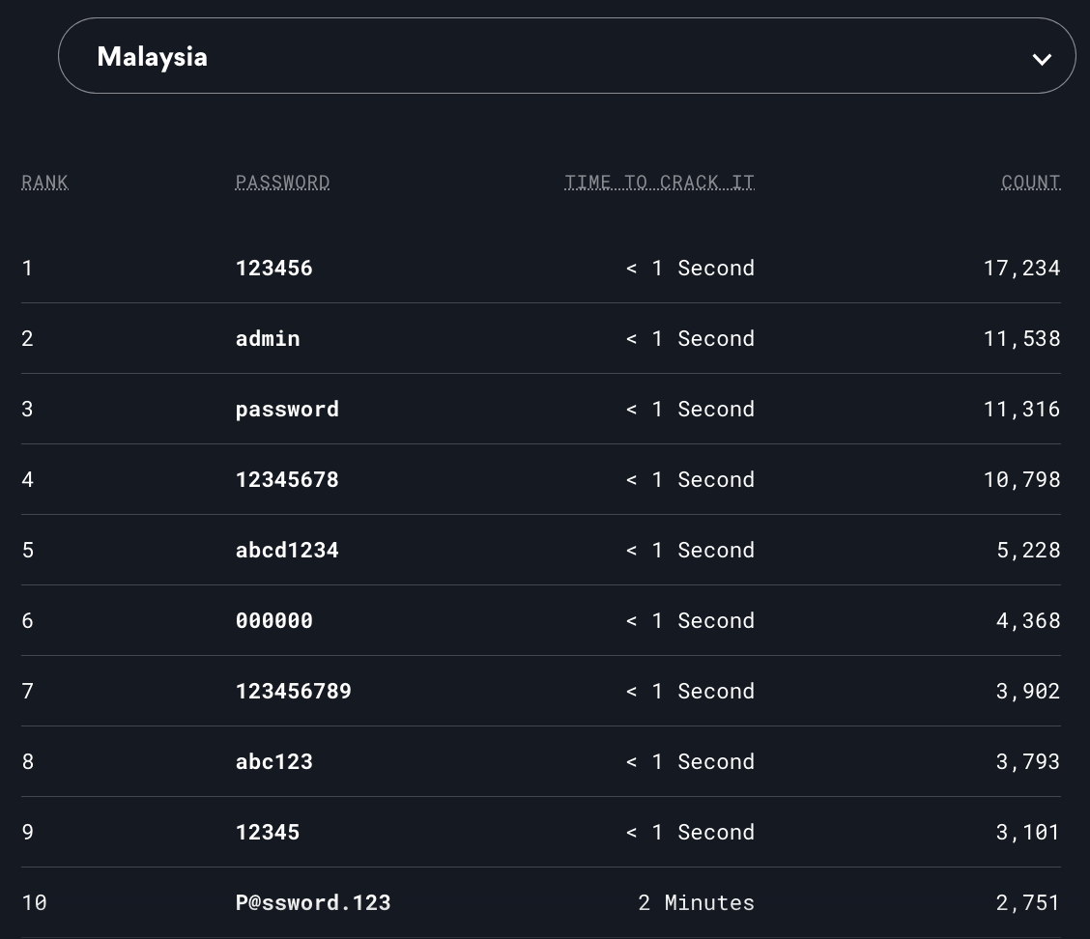This screenshot has height=939, width=1090.
Task: Click the word password in row 3
Action: (x=287, y=409)
